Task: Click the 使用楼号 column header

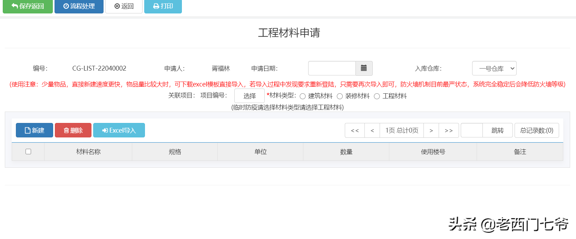Action: (x=433, y=152)
